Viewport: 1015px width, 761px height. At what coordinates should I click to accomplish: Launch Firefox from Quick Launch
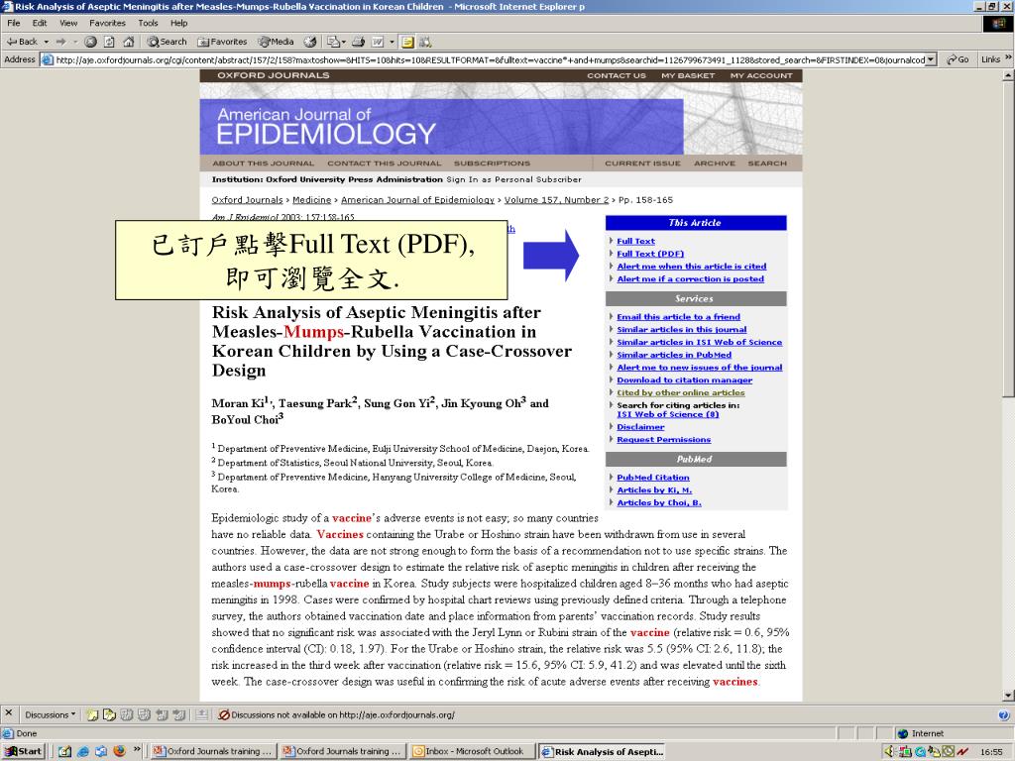coord(119,751)
